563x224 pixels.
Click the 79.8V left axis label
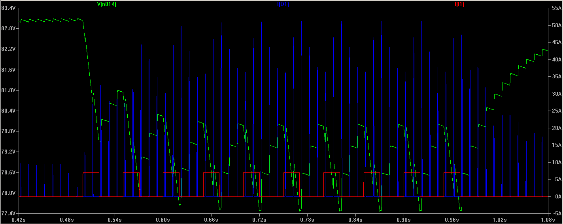(8, 131)
